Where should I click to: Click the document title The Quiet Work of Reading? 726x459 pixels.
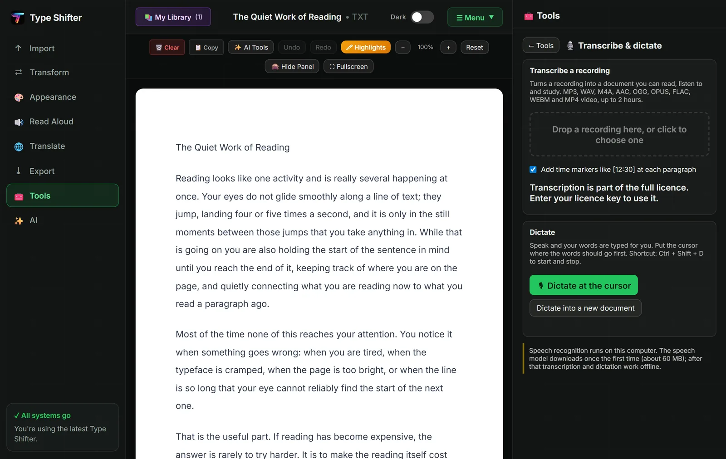pos(287,17)
